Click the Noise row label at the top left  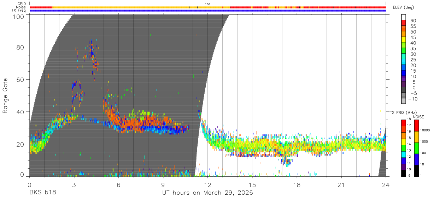(x=21, y=7)
